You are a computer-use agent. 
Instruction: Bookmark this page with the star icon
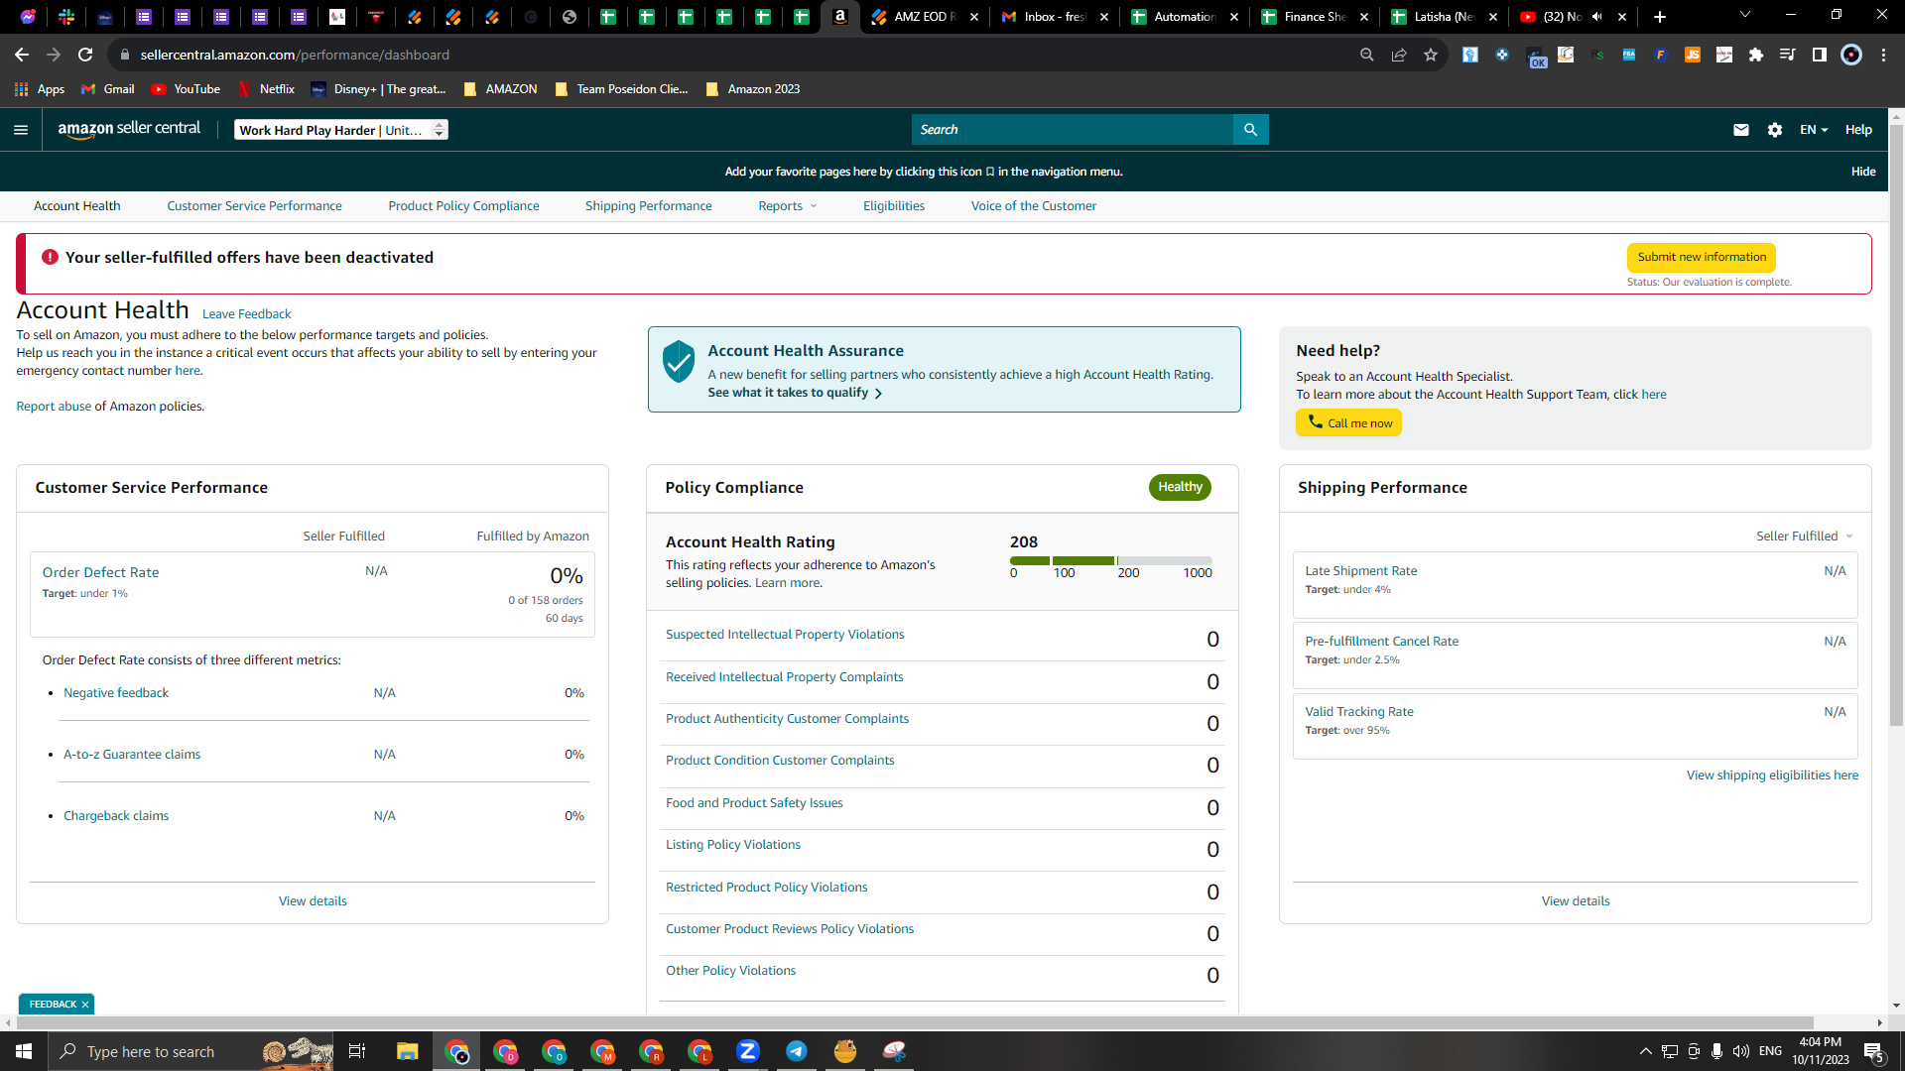[x=1431, y=55]
